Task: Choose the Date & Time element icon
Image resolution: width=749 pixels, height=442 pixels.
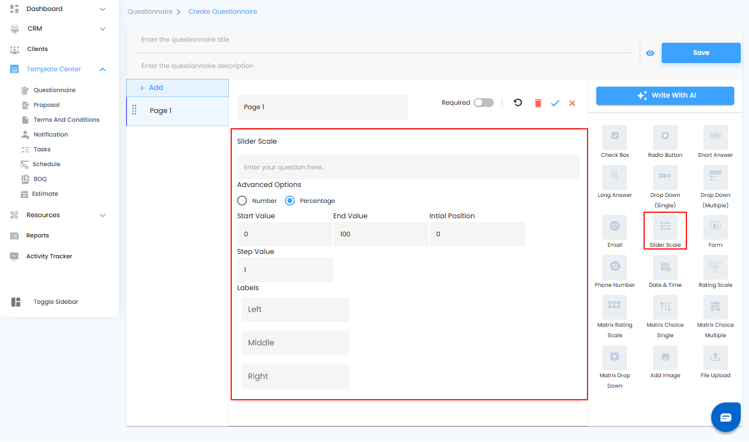Action: tap(665, 268)
